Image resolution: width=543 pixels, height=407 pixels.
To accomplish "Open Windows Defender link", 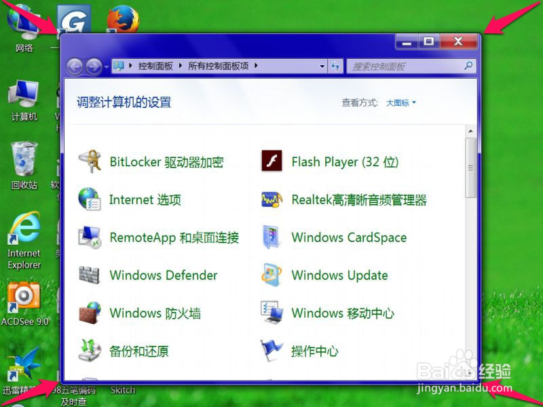I will tap(164, 275).
